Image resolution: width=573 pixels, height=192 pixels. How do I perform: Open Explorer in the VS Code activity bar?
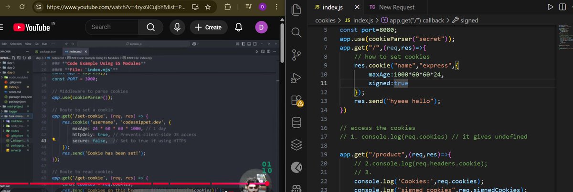297,10
